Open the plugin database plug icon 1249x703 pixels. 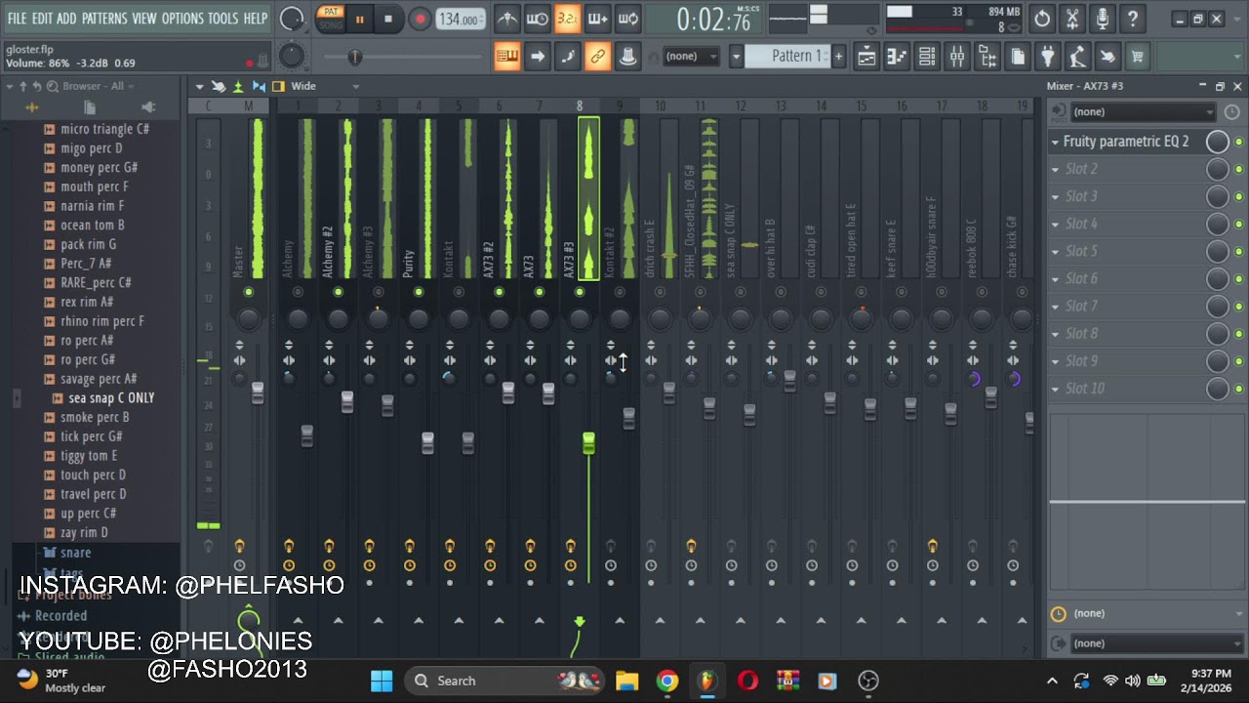click(1047, 57)
